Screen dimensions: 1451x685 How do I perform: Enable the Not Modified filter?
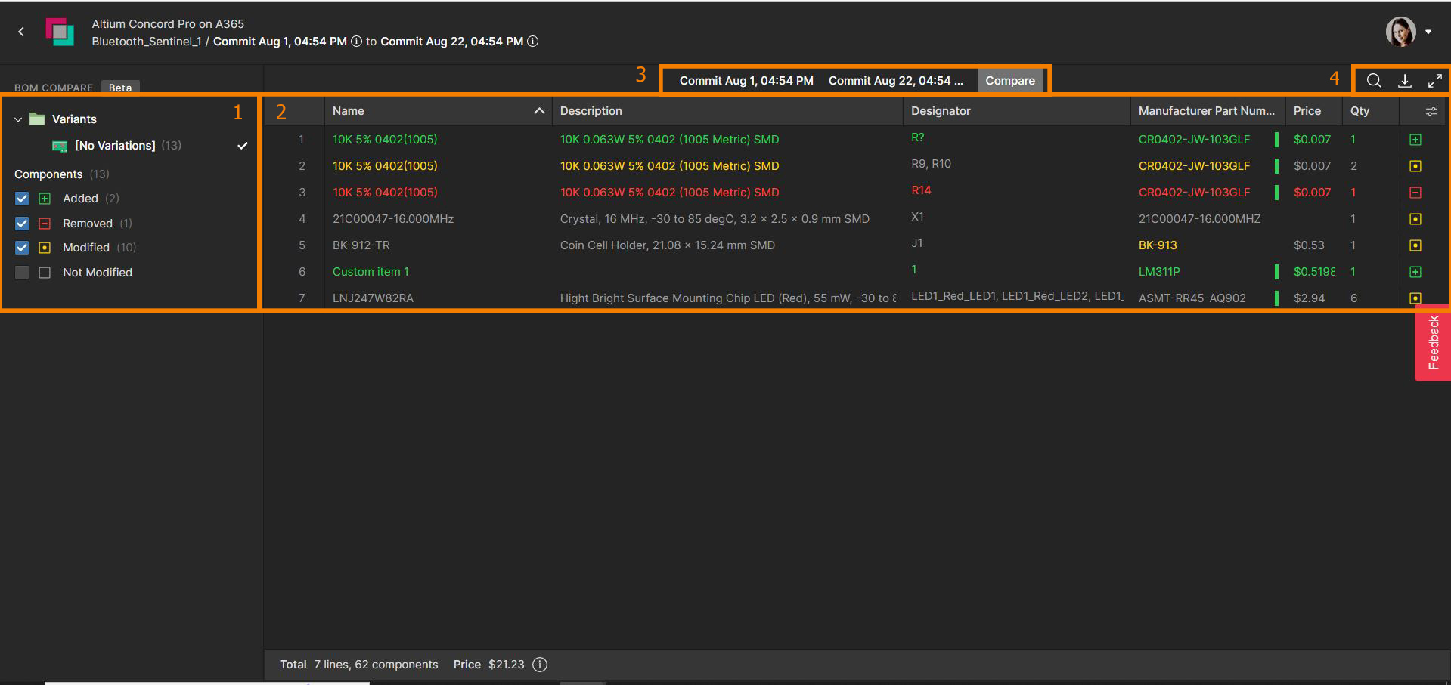click(21, 272)
